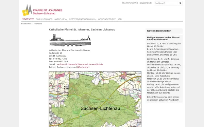
Task: Click the postal line 91586 Lichtenau
Action: pyautogui.click(x=57, y=56)
